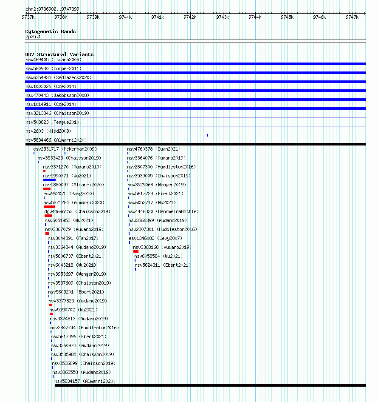Click the nsv4446320 (GenomeinaBottle) label
The height and width of the screenshot is (402, 378).
click(163, 212)
